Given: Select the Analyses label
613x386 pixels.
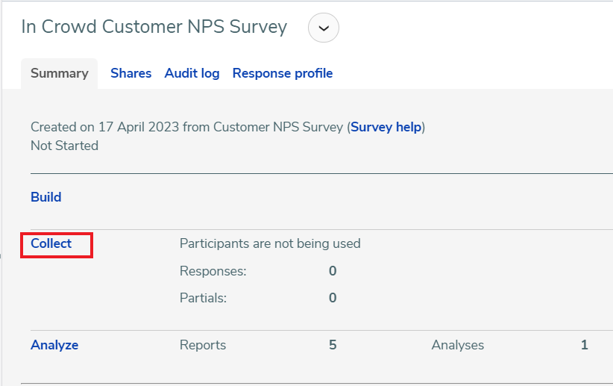Looking at the screenshot, I should [x=458, y=345].
